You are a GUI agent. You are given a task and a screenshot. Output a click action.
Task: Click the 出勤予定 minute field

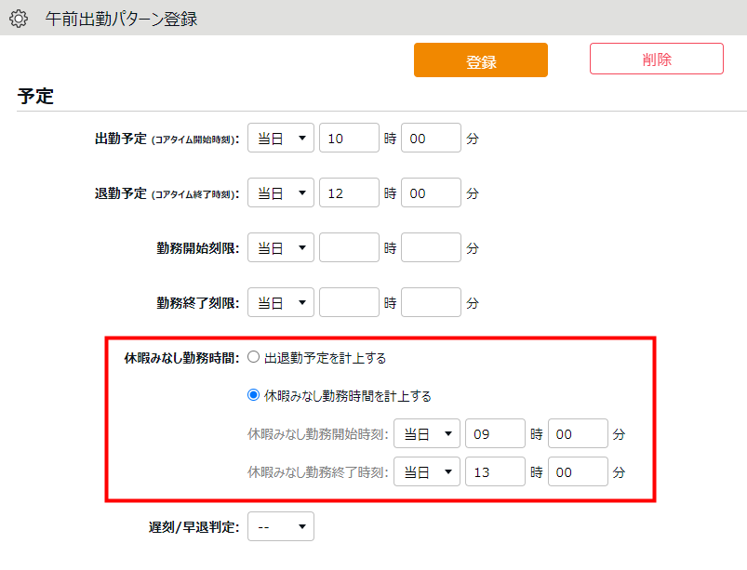pyautogui.click(x=431, y=139)
